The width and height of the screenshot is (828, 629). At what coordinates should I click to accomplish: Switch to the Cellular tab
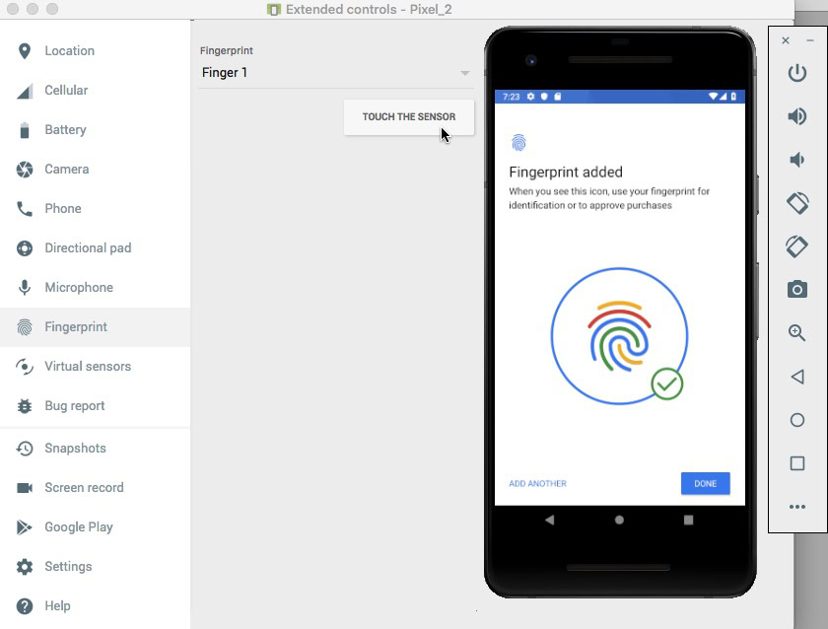point(95,91)
